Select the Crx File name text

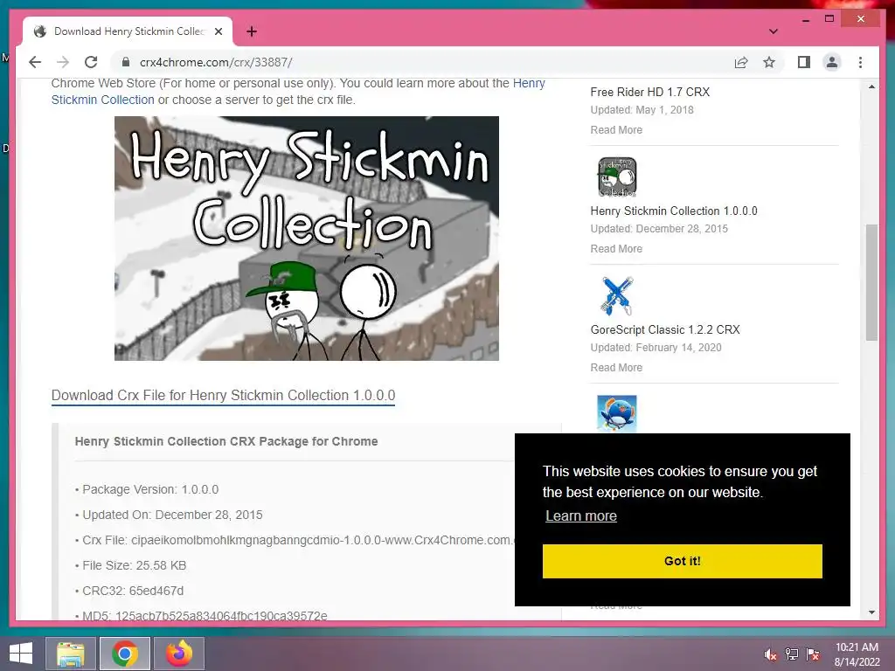[299, 540]
